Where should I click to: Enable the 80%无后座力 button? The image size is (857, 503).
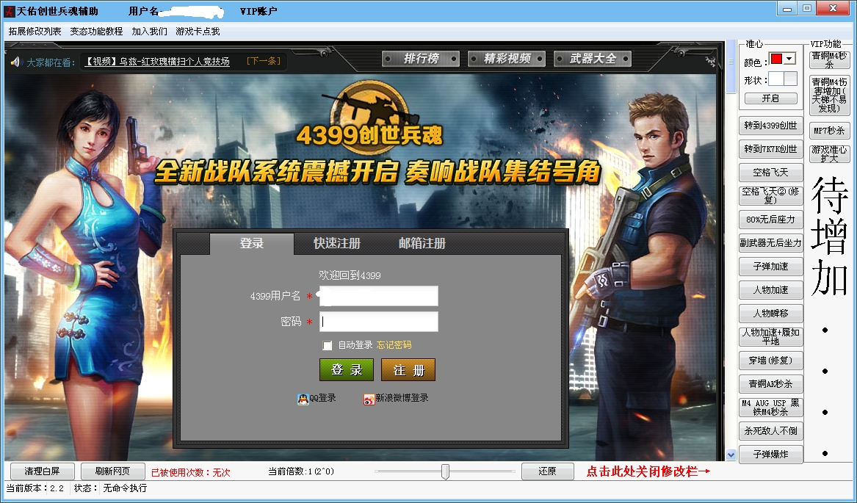(x=770, y=220)
